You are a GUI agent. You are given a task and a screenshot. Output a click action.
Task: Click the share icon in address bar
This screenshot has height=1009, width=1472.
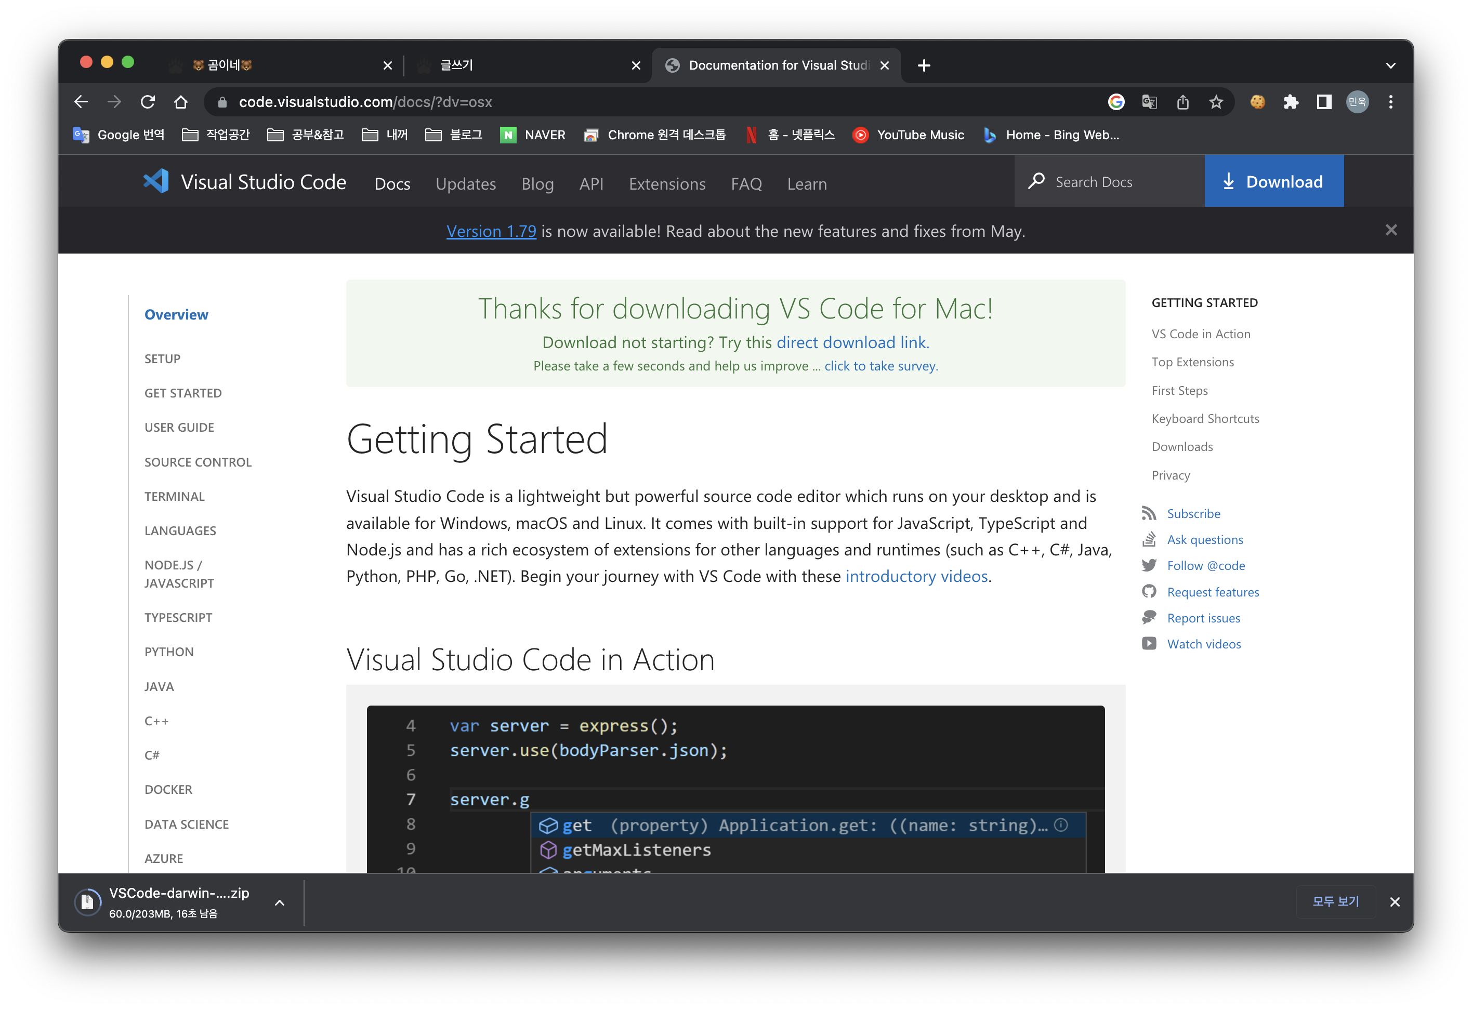point(1182,102)
